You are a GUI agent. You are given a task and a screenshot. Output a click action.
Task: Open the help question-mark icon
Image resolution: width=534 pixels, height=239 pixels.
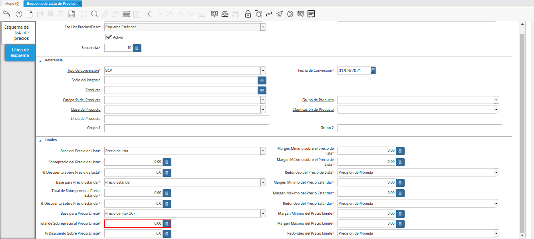tap(19, 14)
